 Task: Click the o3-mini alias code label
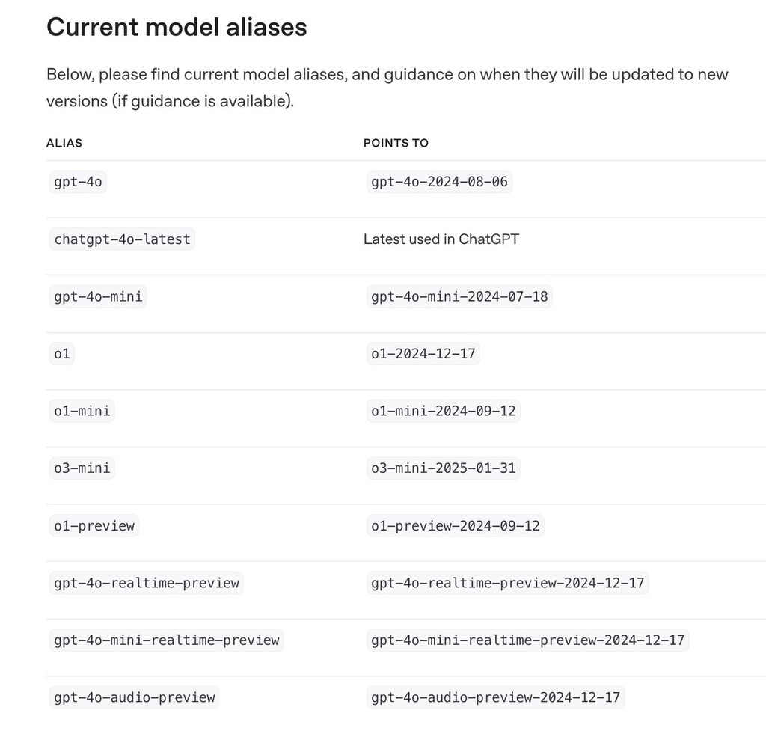[82, 468]
